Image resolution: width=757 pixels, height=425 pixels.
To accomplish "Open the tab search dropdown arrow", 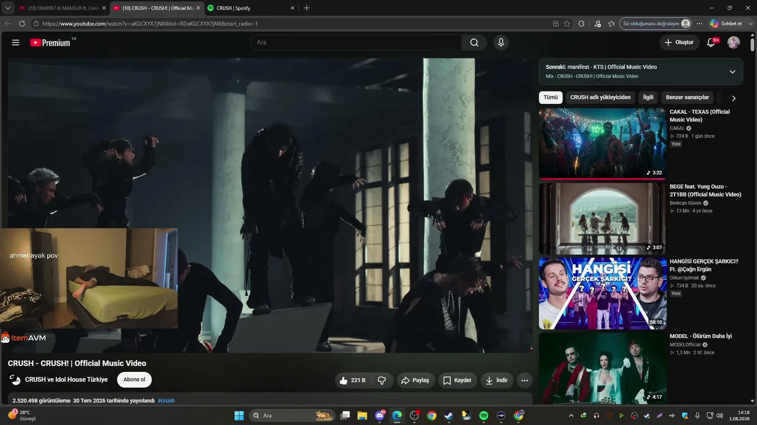I will point(8,8).
